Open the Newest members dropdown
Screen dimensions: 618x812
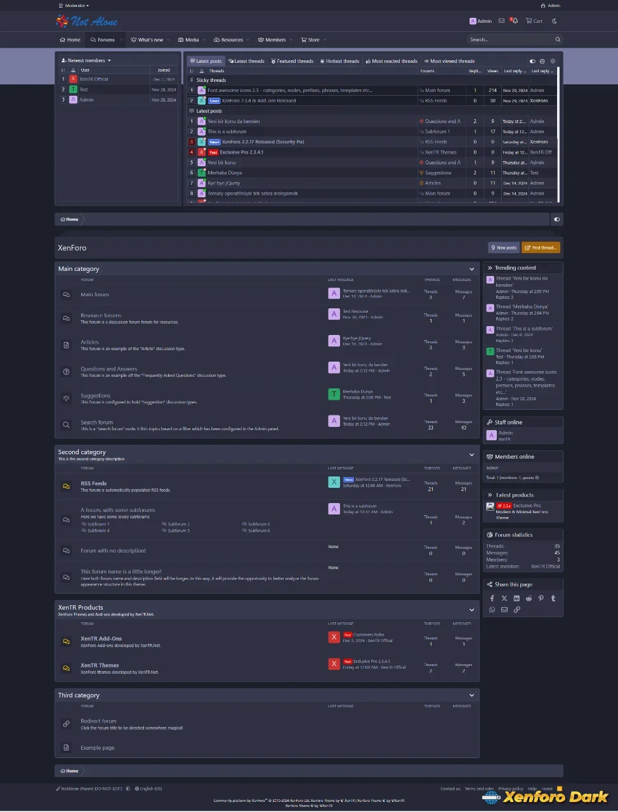point(86,60)
